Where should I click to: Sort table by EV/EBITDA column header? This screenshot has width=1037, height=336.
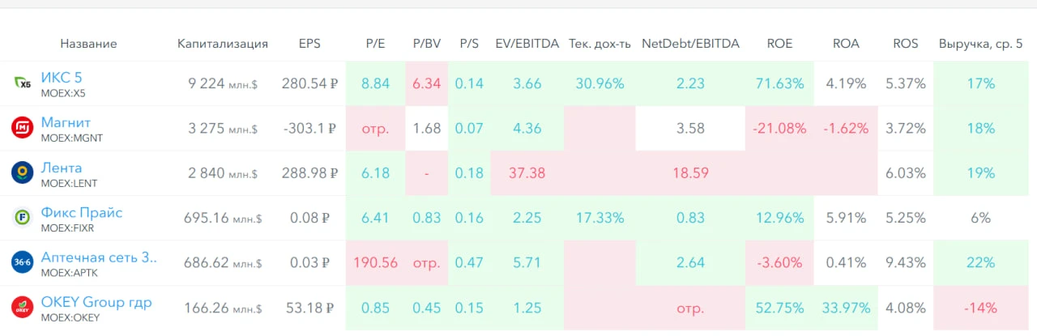(527, 44)
